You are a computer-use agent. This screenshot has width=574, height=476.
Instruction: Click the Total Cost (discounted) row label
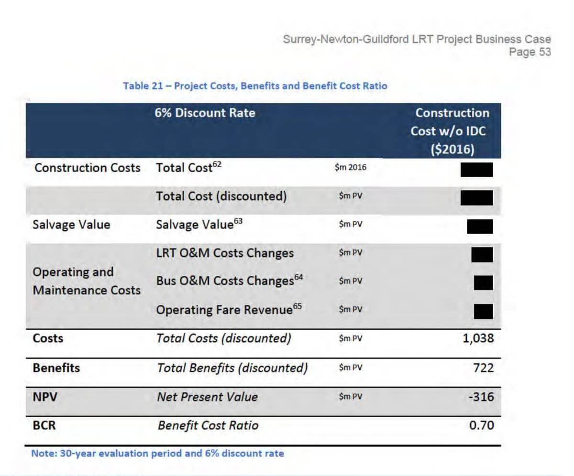coord(221,196)
